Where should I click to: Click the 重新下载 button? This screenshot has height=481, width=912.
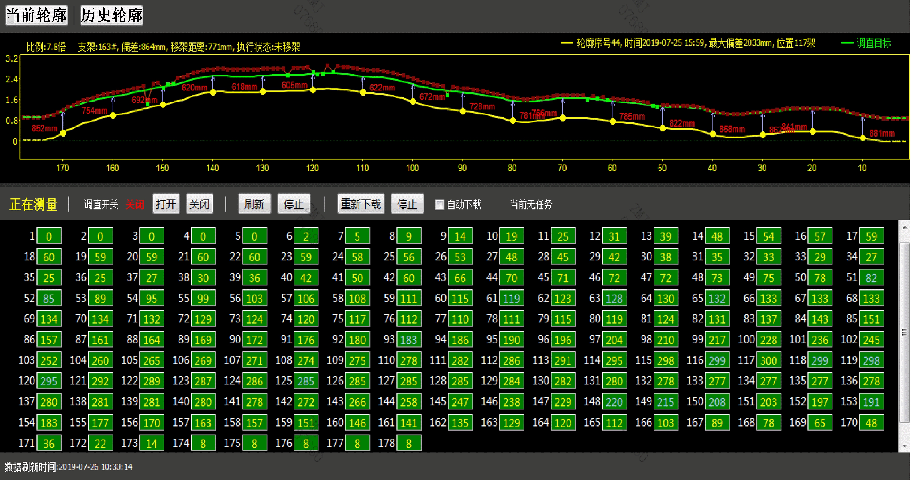[x=361, y=204]
